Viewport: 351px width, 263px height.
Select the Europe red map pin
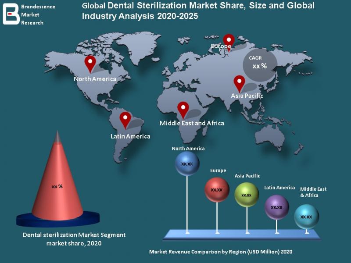(x=229, y=43)
